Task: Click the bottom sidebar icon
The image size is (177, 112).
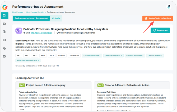Action: coord(4,56)
